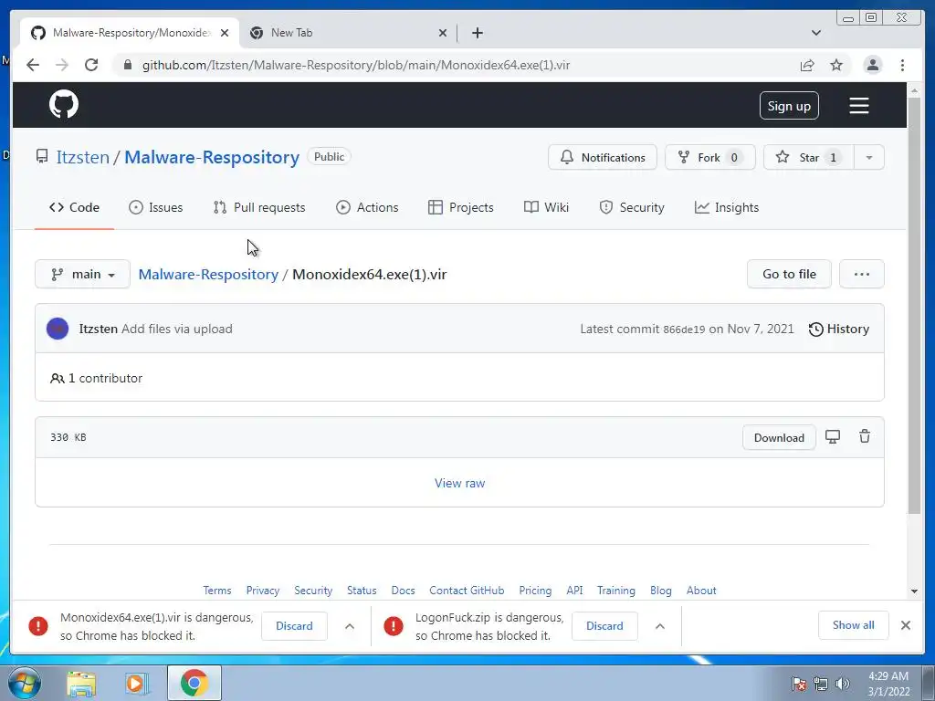Fork the repository

709,157
